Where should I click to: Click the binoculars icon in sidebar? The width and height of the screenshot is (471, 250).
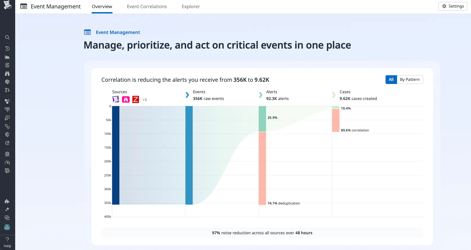(x=7, y=74)
